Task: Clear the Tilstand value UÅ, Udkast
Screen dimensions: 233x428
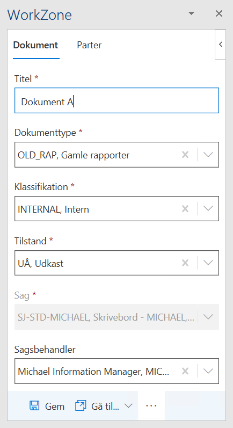Action: tap(185, 263)
